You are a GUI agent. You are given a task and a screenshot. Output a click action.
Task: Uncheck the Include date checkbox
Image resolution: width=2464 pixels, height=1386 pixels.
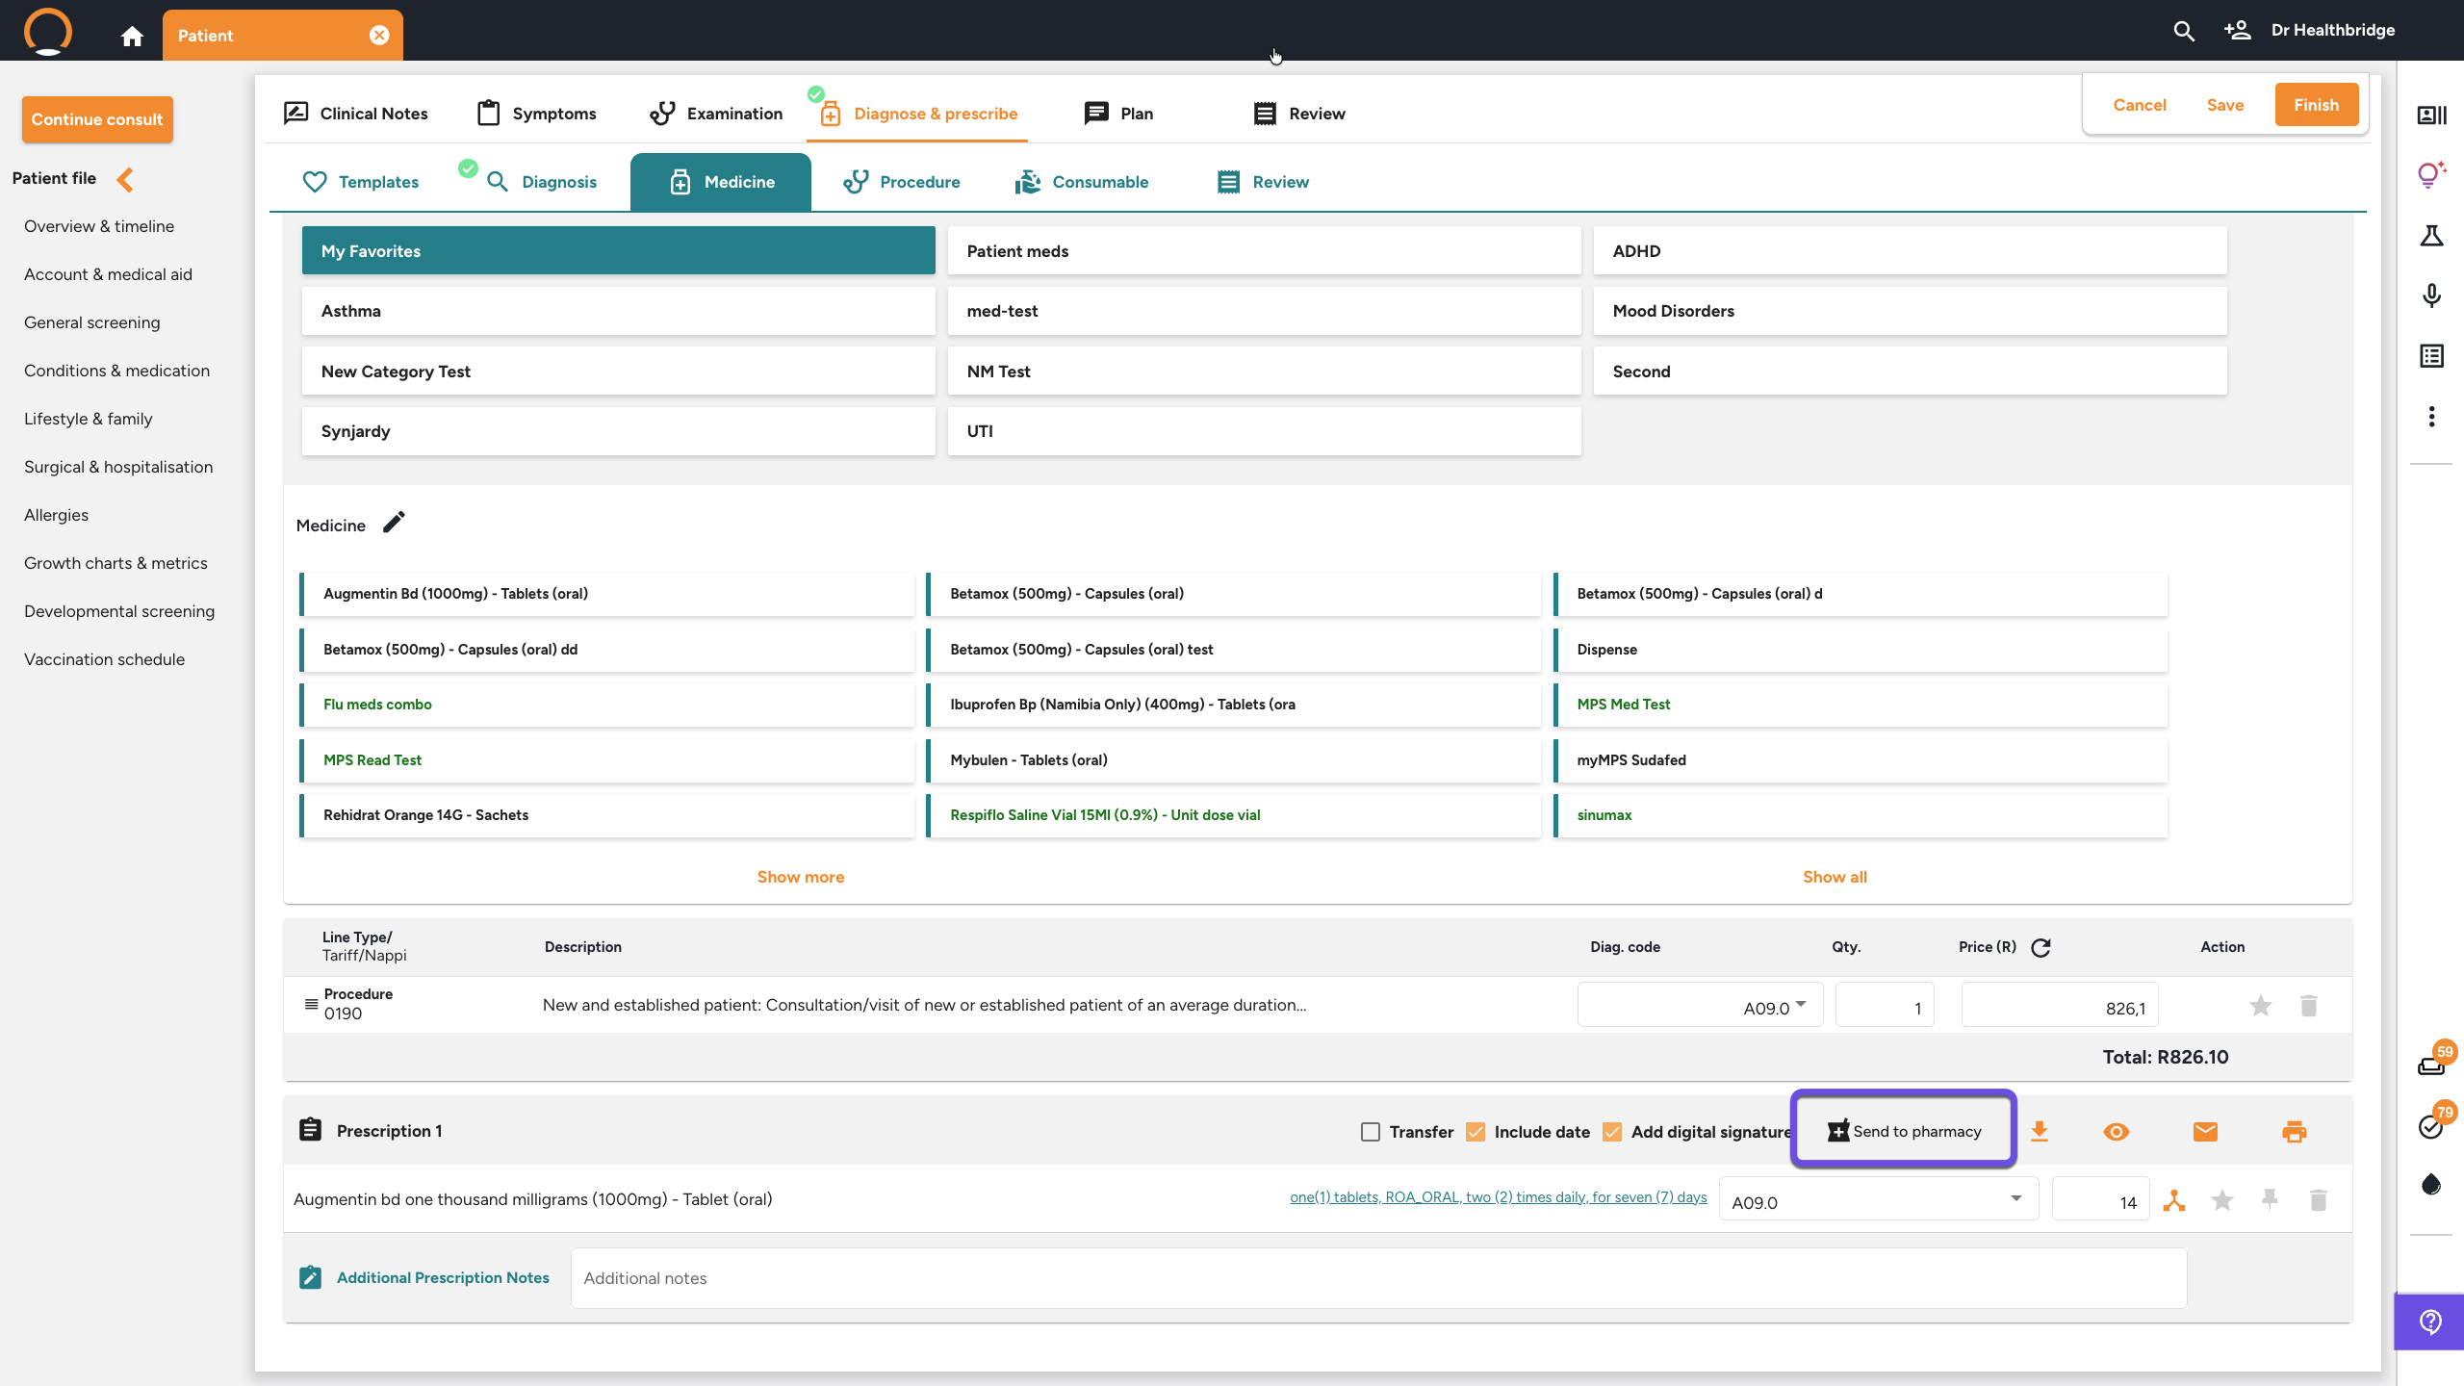point(1476,1132)
